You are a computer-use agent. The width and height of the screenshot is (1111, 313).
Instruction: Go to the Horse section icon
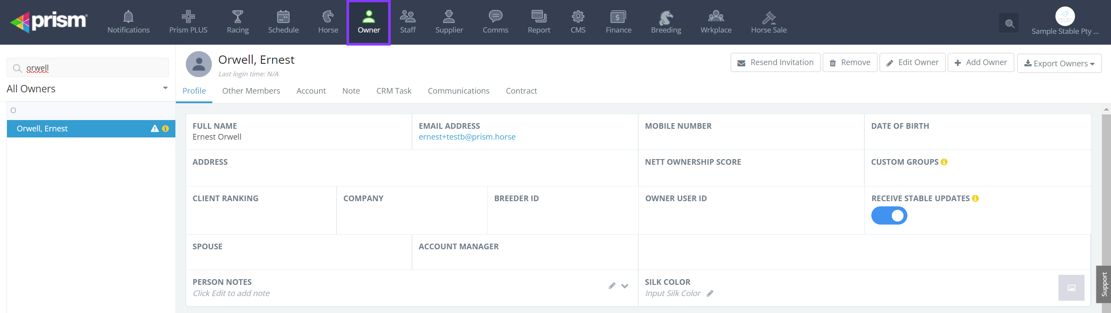pos(328,17)
